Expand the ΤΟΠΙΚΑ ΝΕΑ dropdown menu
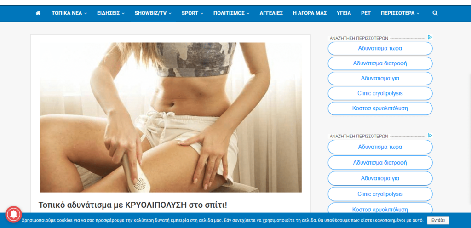 click(69, 13)
